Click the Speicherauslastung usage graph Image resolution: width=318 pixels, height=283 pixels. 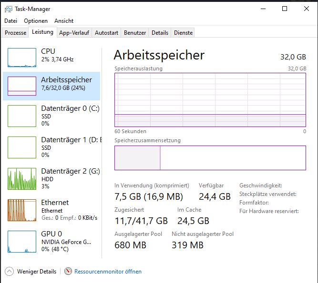pos(210,100)
